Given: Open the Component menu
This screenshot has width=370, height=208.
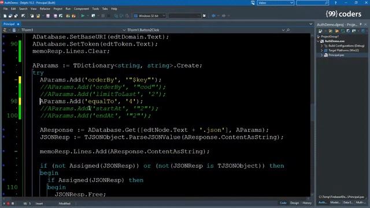Looking at the screenshot, I should [82, 9].
